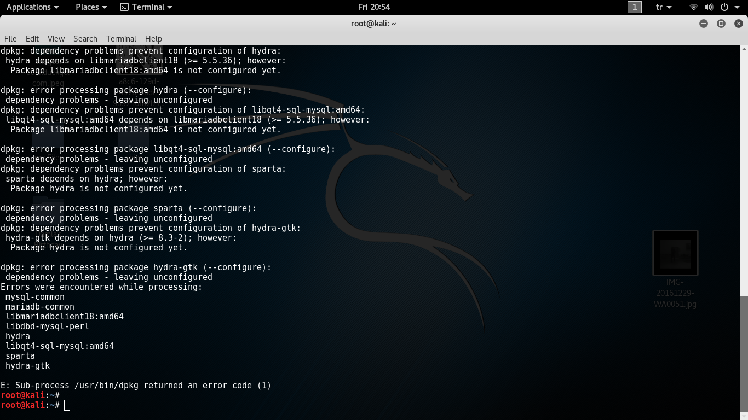Click the Fri 20:54 clock
Image resolution: width=748 pixels, height=420 pixels.
pos(374,7)
